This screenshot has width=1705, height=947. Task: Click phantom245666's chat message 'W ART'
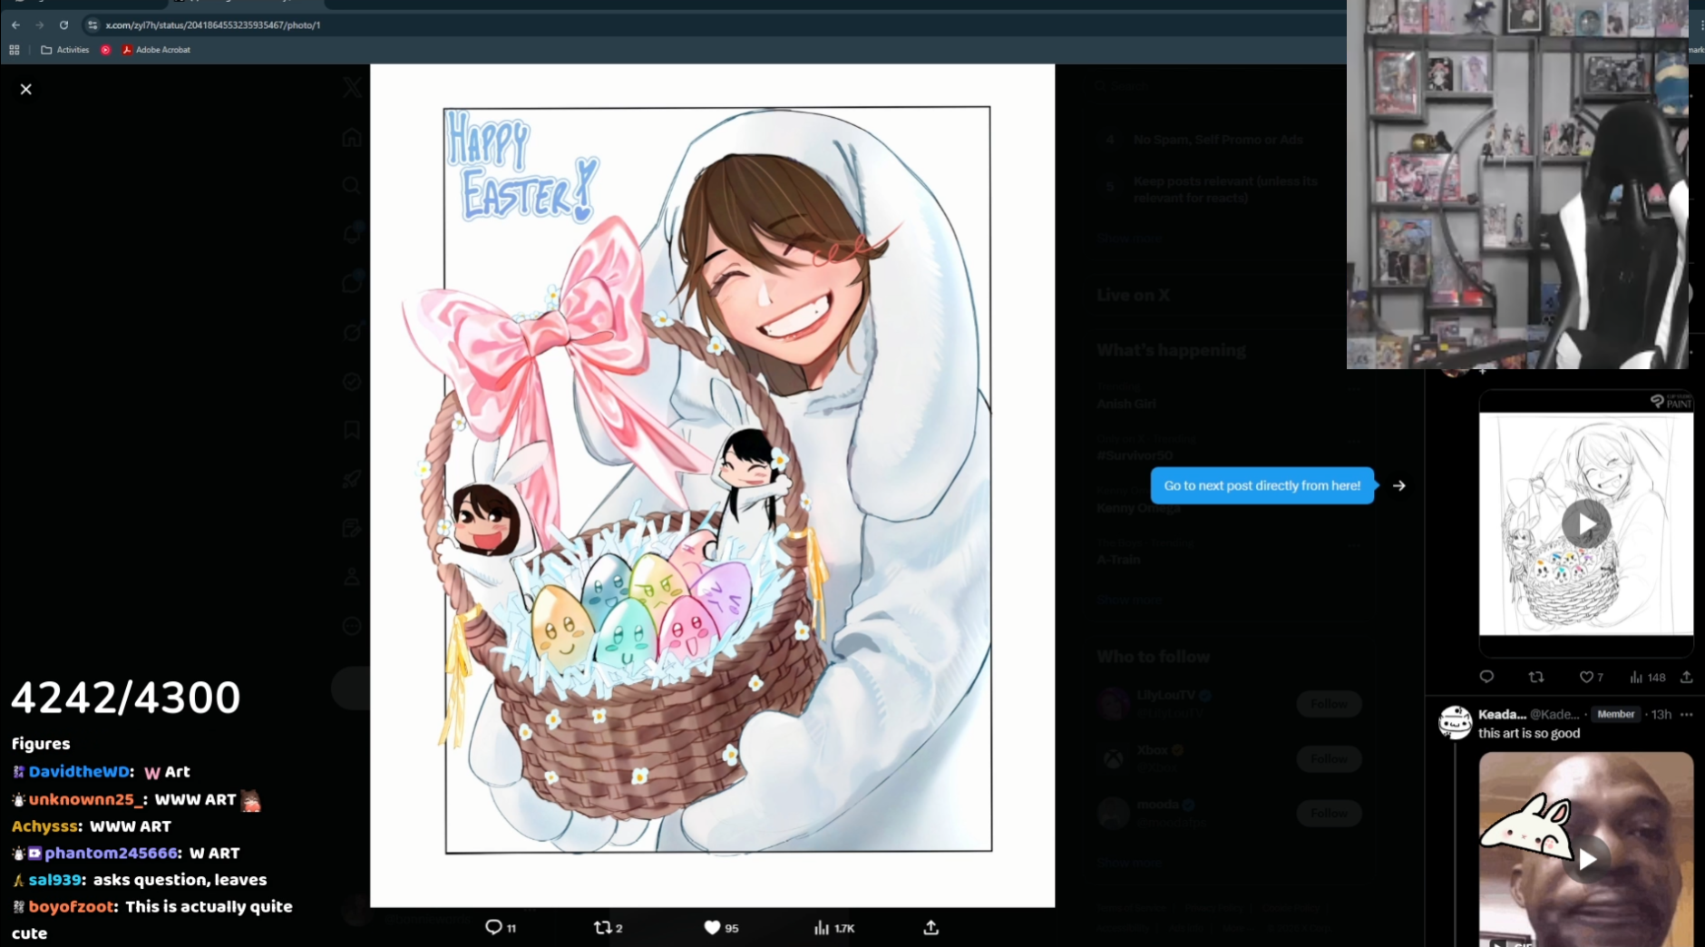click(215, 853)
